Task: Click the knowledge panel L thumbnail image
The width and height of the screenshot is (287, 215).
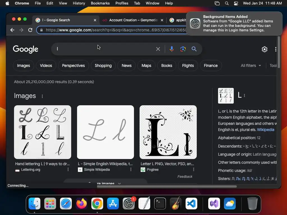Action: (226, 96)
